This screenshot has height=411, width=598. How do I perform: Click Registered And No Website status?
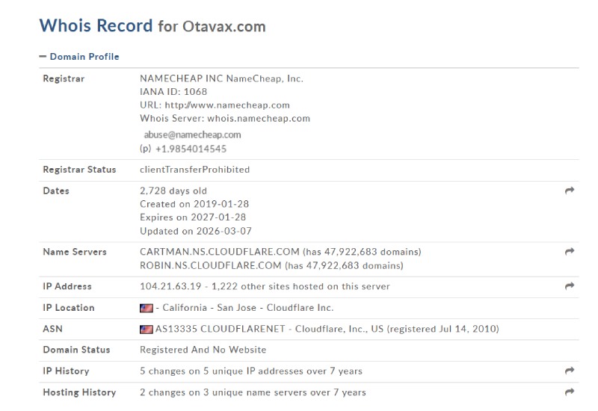203,350
